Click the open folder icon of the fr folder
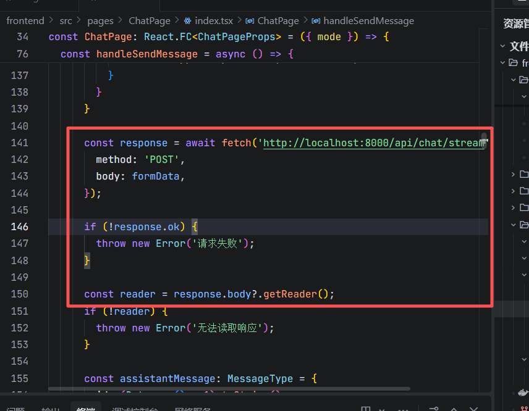 tap(513, 63)
